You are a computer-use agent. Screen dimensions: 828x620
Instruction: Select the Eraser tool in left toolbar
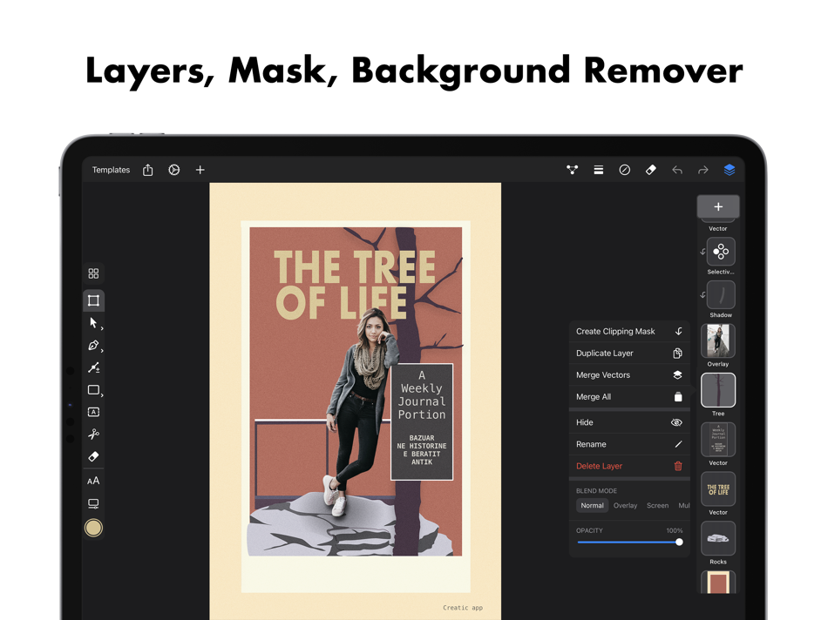[93, 456]
